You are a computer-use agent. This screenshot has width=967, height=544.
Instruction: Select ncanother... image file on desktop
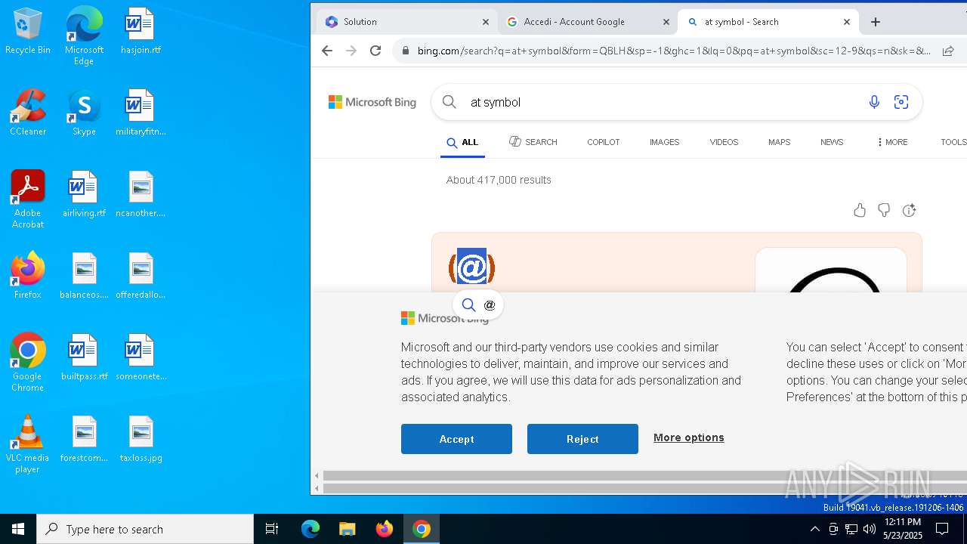pyautogui.click(x=141, y=194)
